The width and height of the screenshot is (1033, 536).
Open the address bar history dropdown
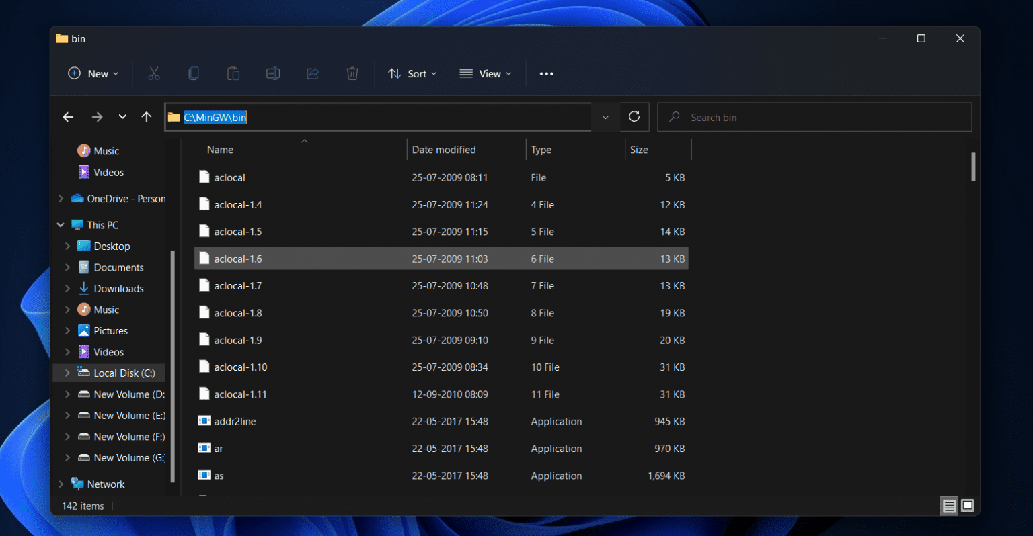604,116
